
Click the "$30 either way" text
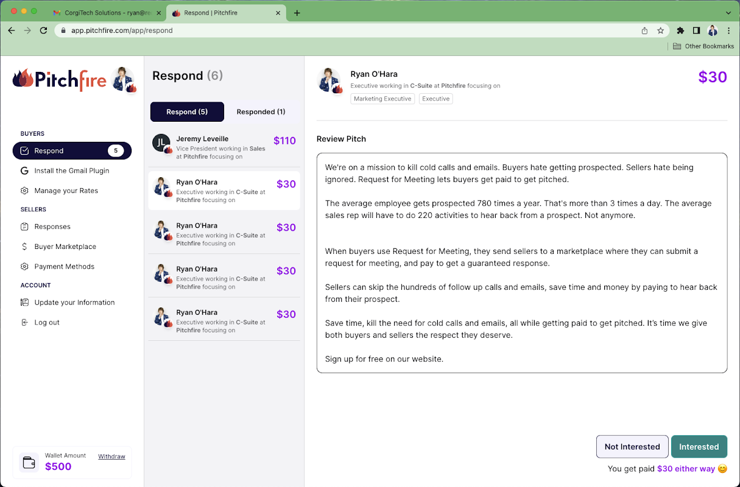[x=686, y=469]
